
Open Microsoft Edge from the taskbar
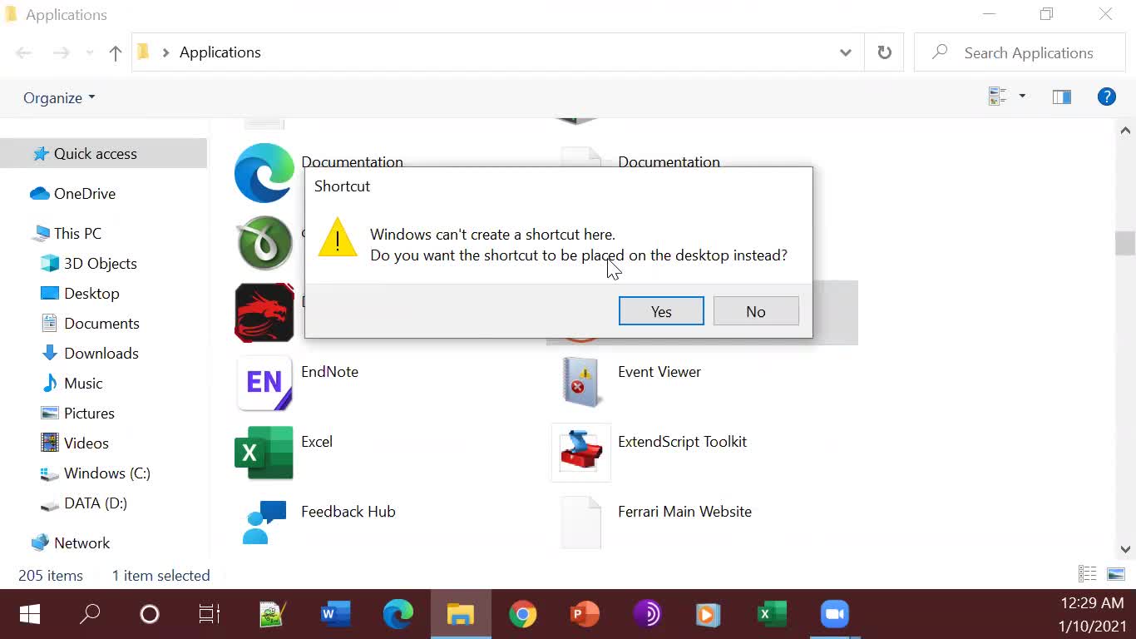(x=398, y=614)
